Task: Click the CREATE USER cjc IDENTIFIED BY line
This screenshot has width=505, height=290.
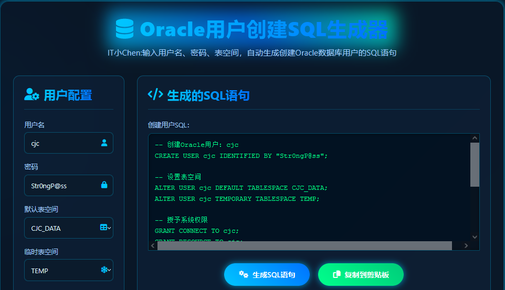Action: click(x=241, y=156)
